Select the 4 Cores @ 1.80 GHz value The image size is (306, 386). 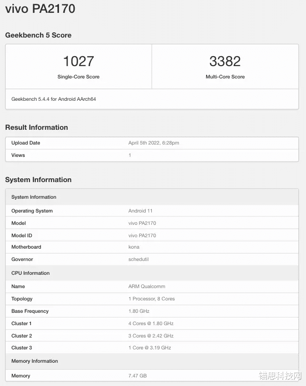(x=151, y=323)
